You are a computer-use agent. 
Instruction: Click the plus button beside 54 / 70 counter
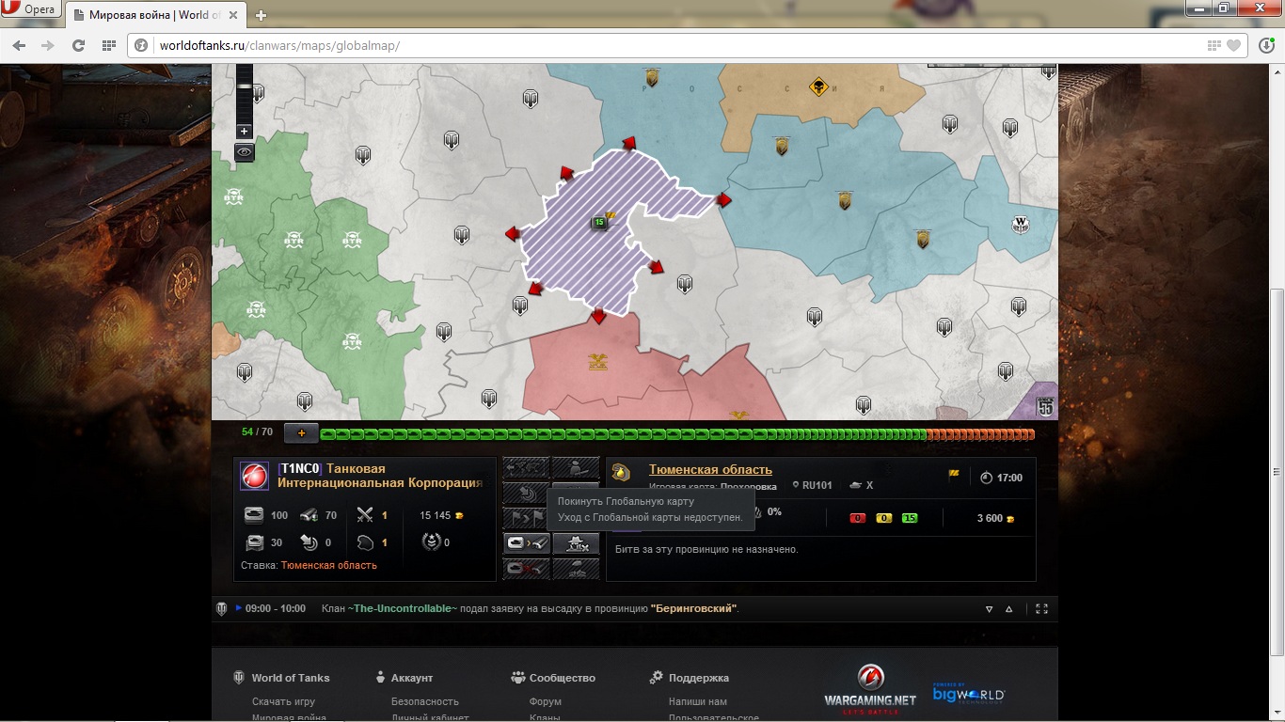click(301, 433)
